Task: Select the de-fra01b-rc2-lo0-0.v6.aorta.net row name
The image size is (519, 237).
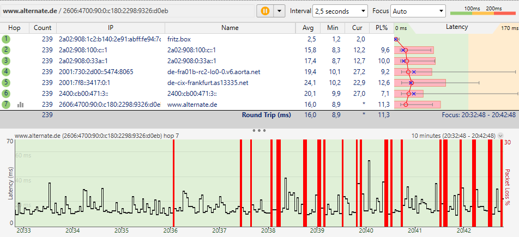Action: (x=214, y=72)
